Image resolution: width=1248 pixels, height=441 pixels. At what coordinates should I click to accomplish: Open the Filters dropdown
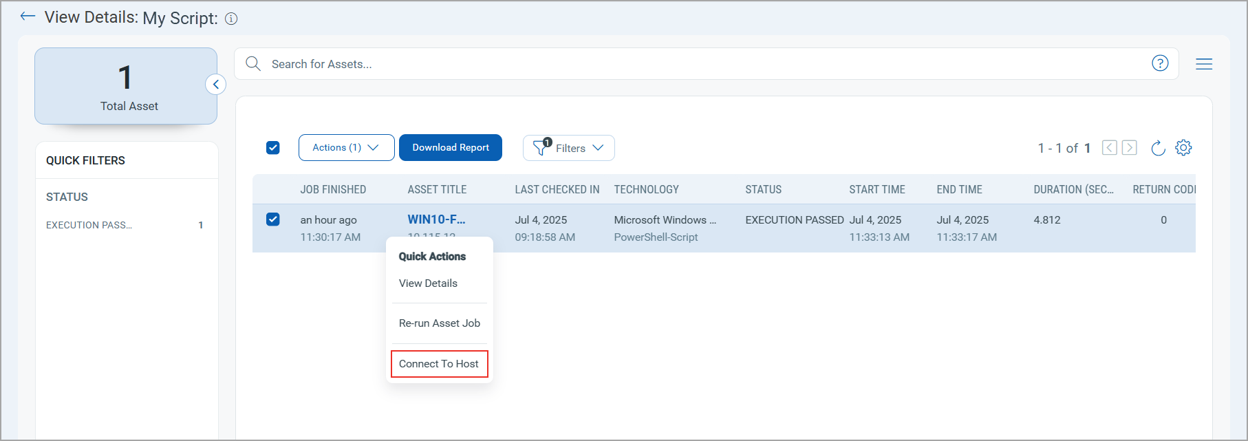[569, 148]
